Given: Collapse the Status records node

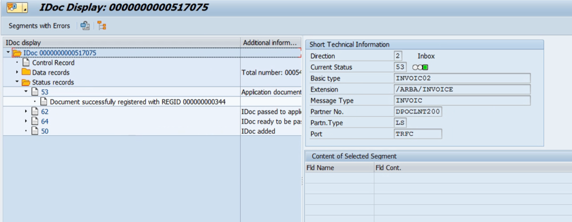Looking at the screenshot, I should (x=17, y=82).
